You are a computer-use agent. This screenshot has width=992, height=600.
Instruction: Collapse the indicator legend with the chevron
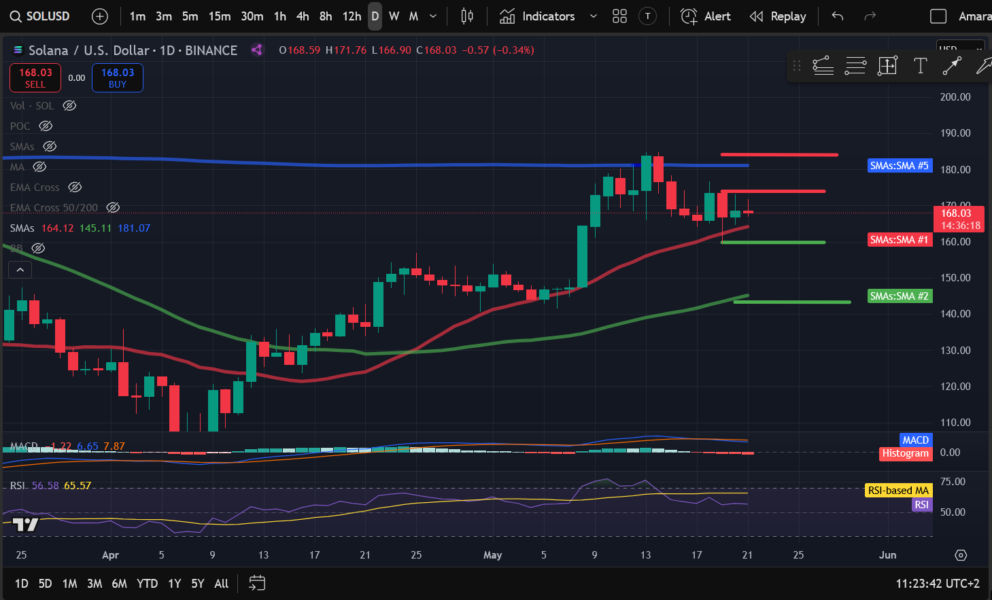(x=20, y=270)
